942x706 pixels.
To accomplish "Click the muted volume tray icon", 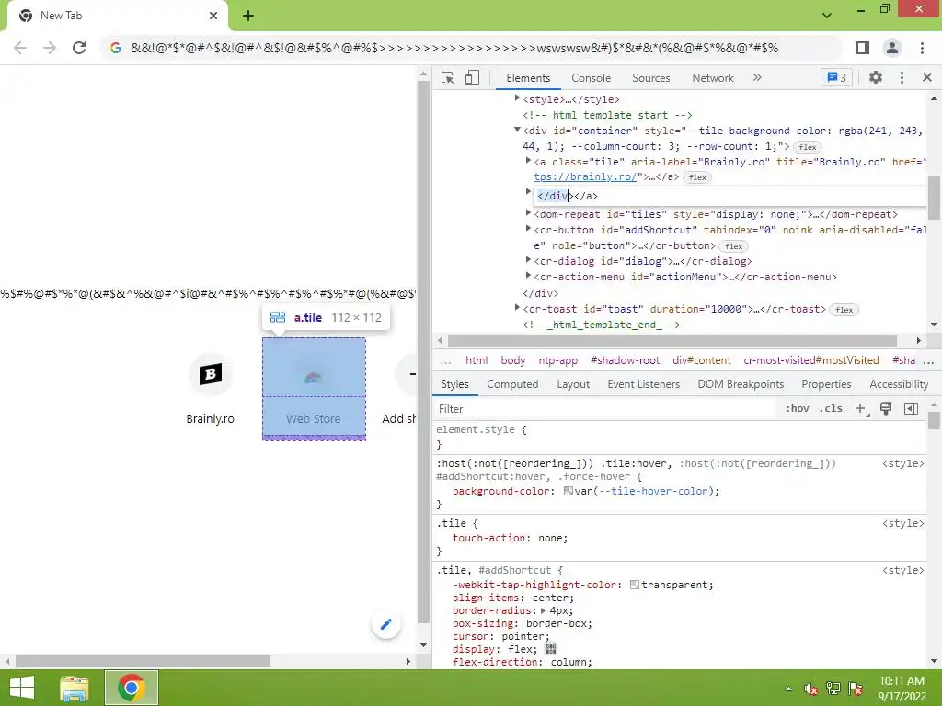I will click(811, 689).
